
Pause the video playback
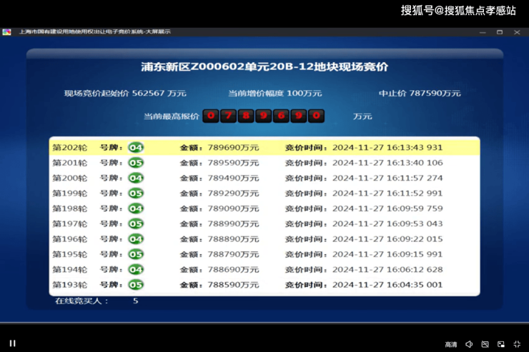[x=12, y=343]
